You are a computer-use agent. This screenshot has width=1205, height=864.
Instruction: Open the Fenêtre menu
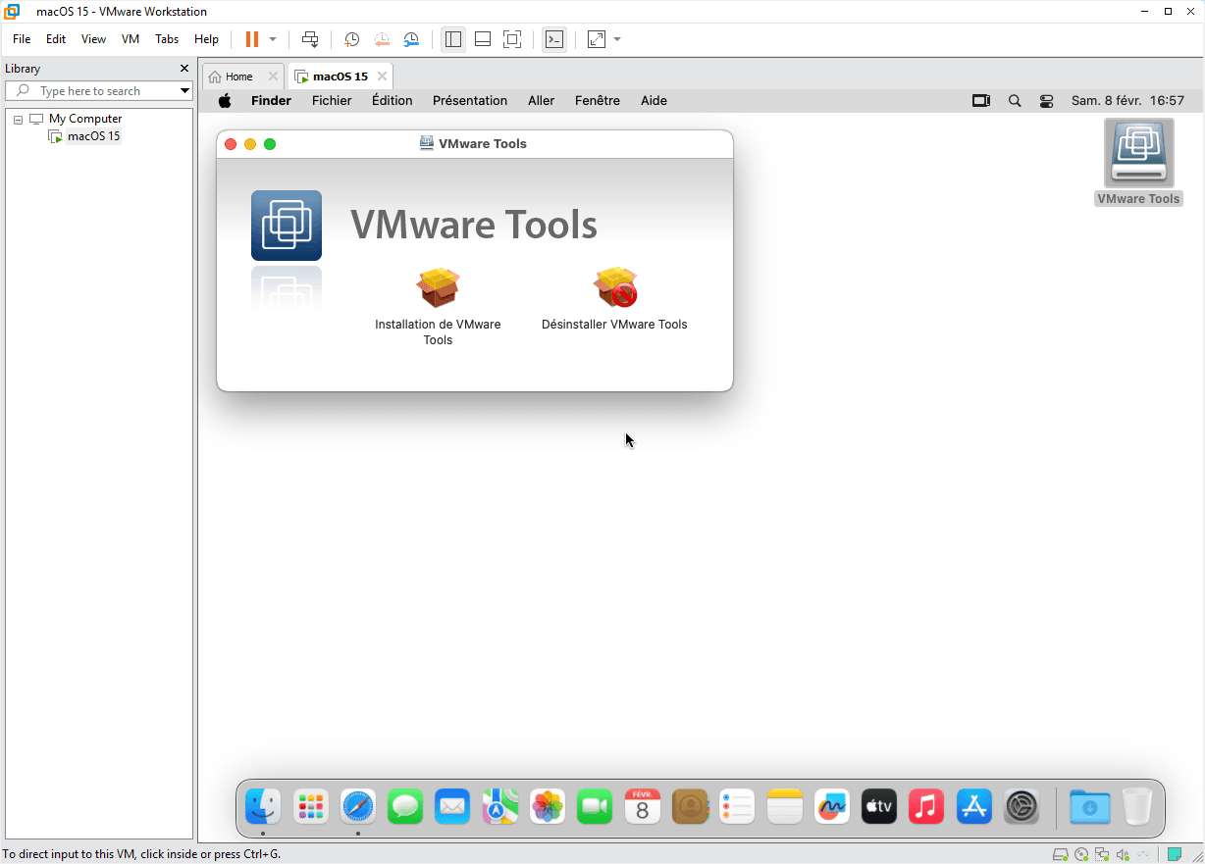[598, 100]
